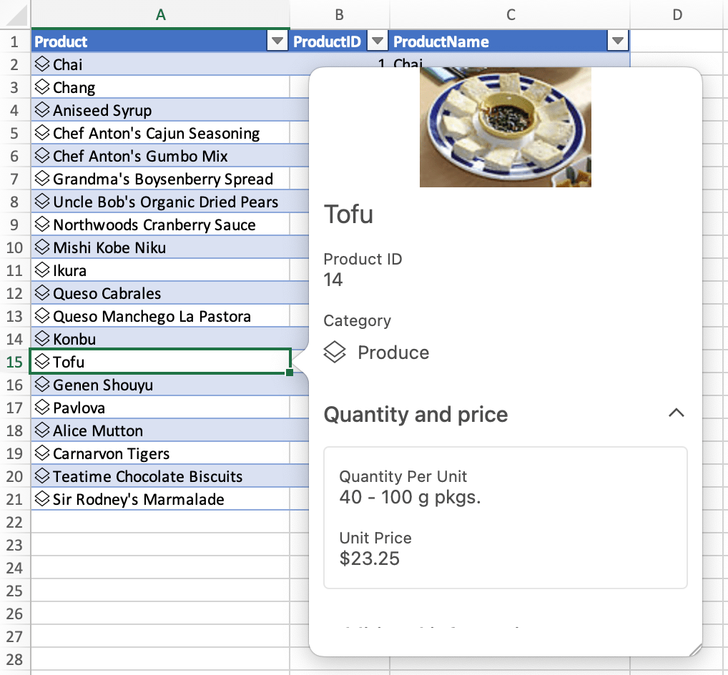Click the data type icon beside Queso Cabrales

pyautogui.click(x=42, y=293)
